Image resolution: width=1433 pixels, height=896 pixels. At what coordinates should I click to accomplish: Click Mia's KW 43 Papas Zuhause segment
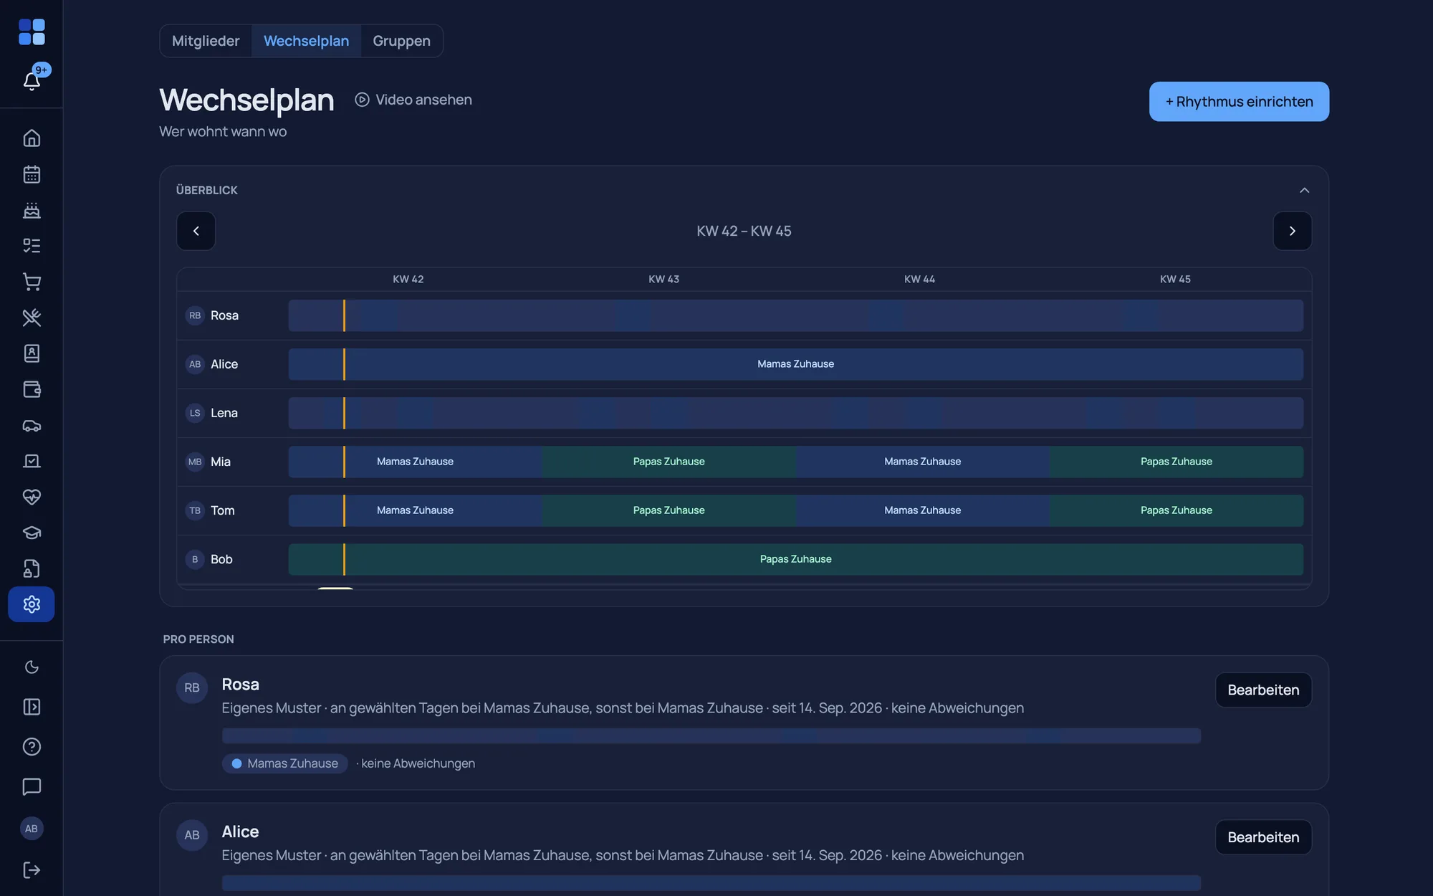[x=668, y=462]
